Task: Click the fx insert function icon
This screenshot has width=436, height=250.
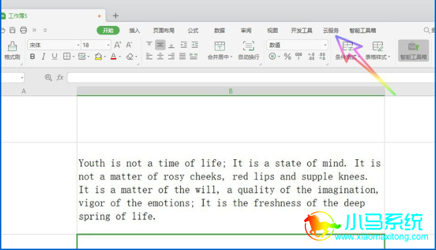Action: pyautogui.click(x=60, y=77)
